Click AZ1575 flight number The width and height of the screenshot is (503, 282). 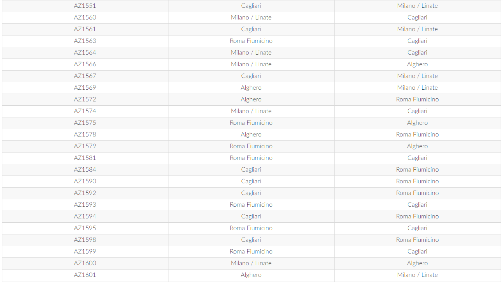point(85,123)
